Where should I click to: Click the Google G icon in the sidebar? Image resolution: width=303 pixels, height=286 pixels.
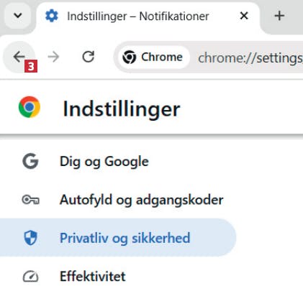click(30, 161)
